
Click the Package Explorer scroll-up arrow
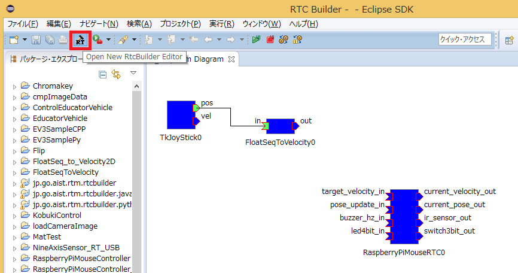[136, 87]
